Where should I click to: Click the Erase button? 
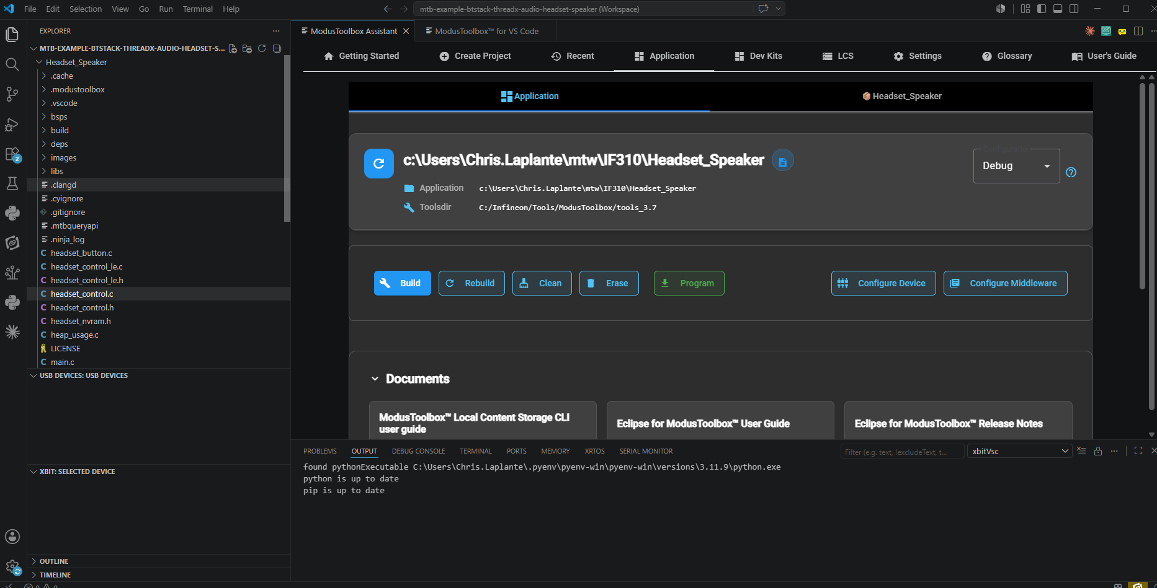point(609,283)
